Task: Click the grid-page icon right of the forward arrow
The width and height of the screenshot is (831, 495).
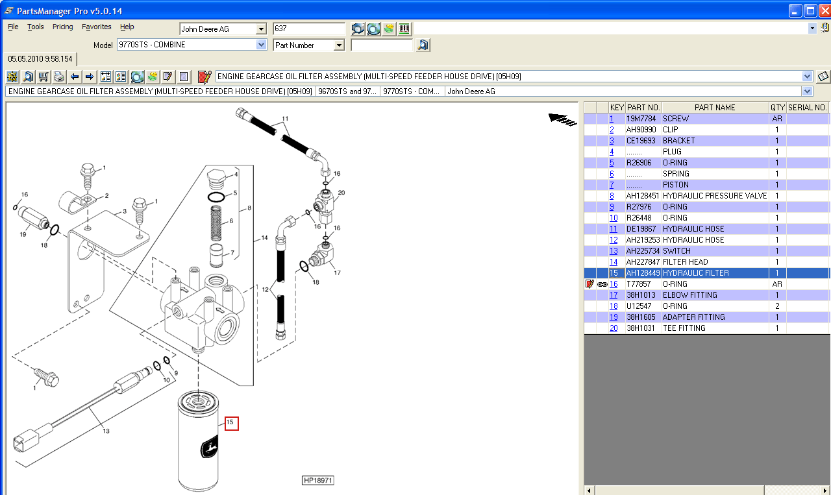Action: point(106,77)
